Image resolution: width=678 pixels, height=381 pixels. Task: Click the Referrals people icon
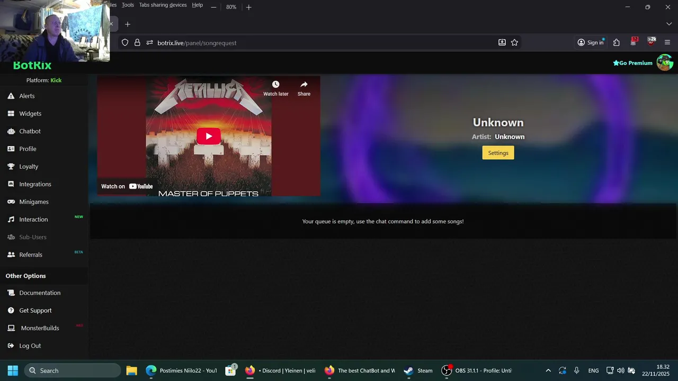[11, 255]
